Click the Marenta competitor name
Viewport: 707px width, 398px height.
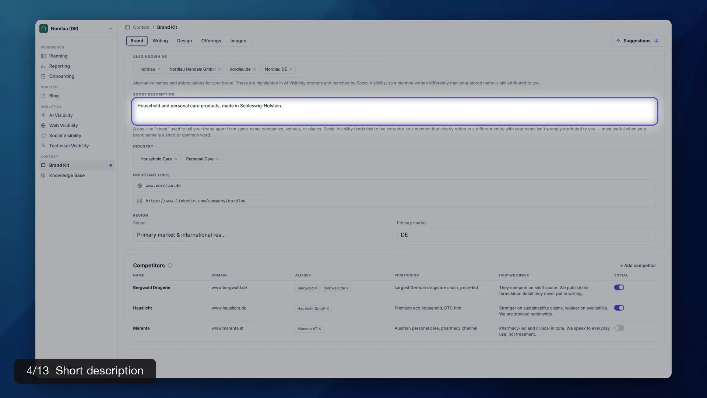[x=141, y=328]
